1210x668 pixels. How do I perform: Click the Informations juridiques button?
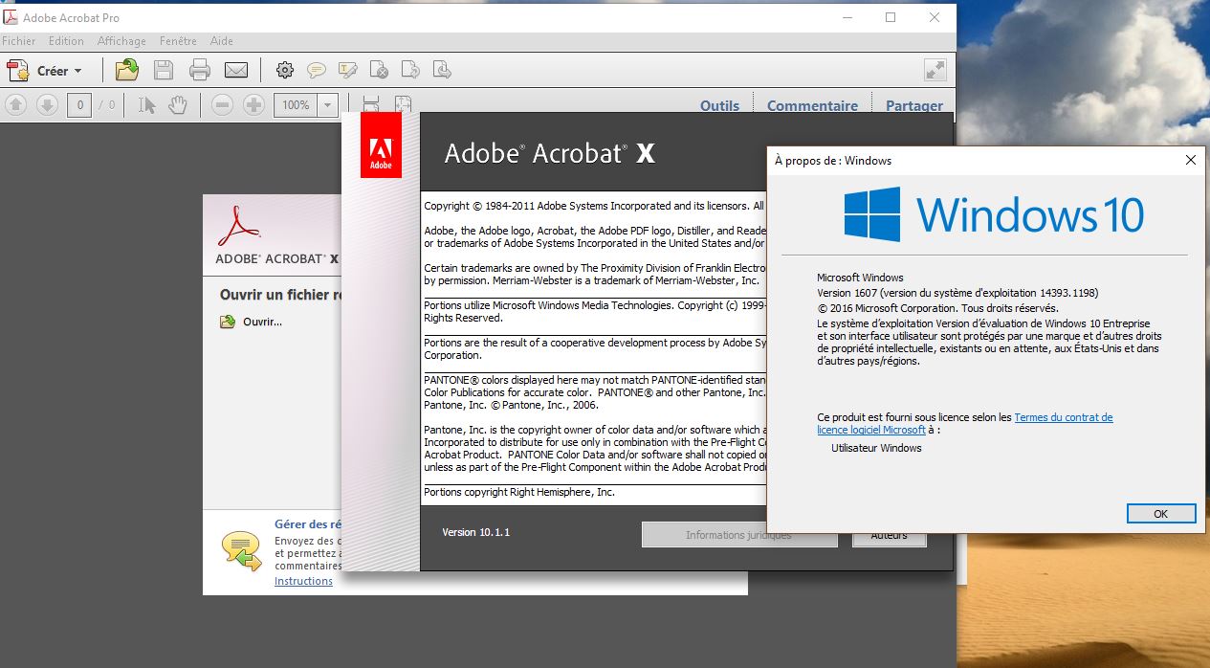pos(738,535)
